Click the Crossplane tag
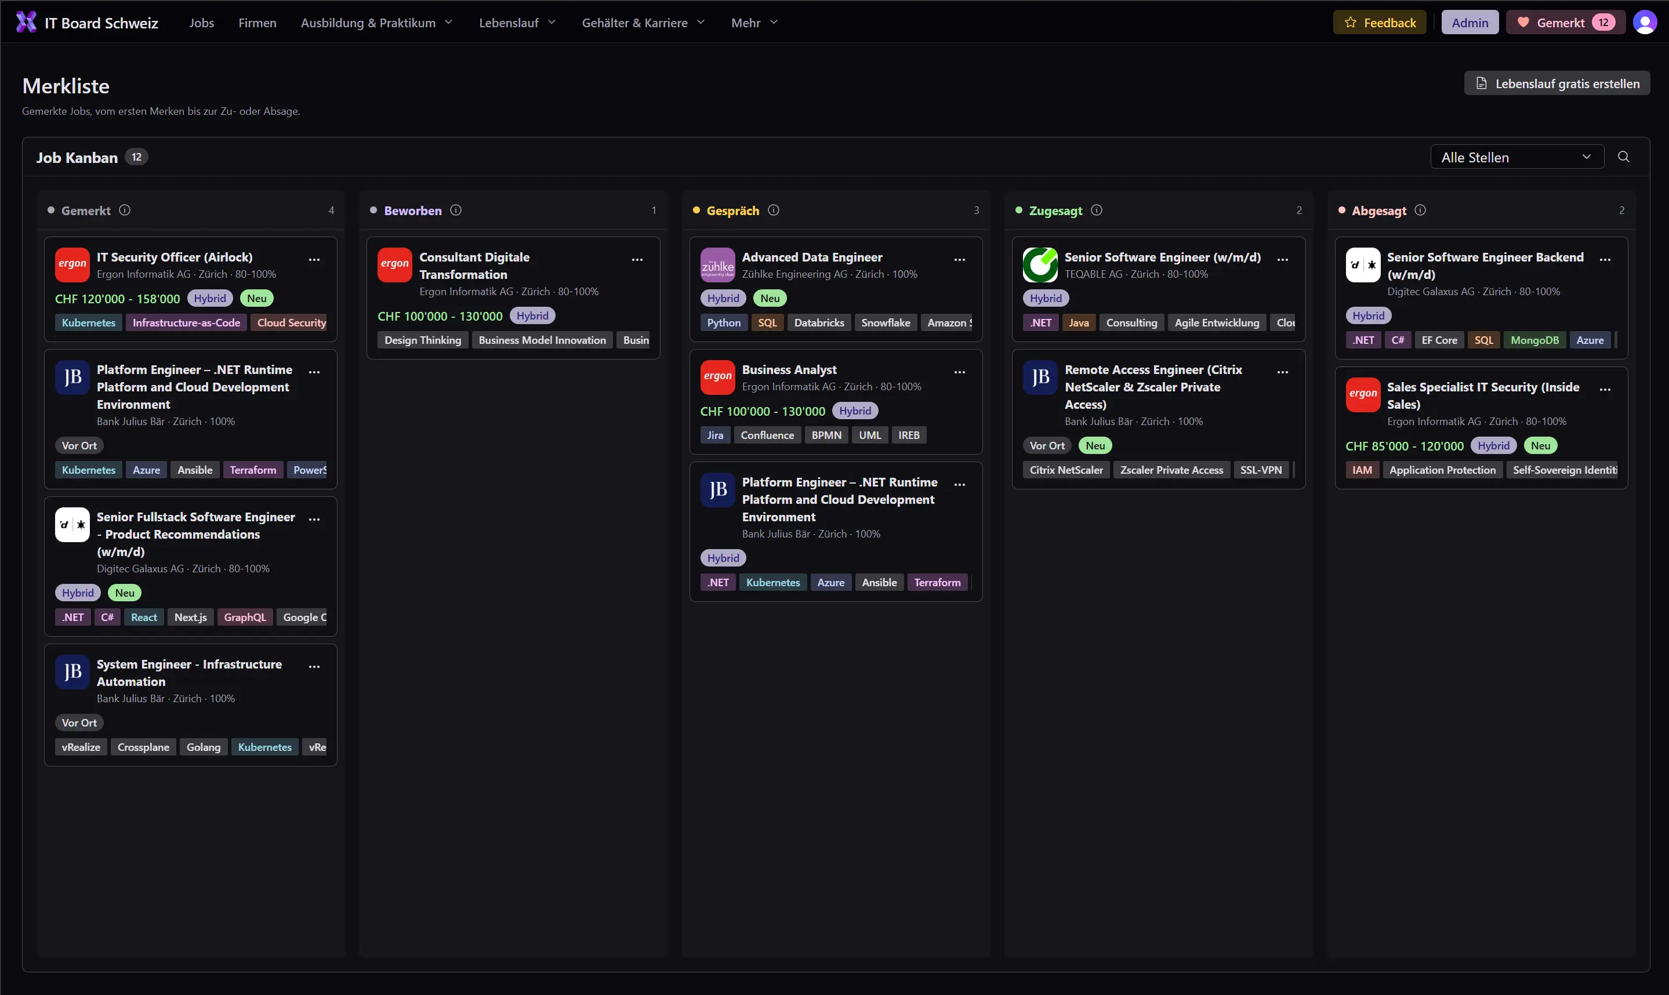The width and height of the screenshot is (1669, 995). tap(143, 748)
